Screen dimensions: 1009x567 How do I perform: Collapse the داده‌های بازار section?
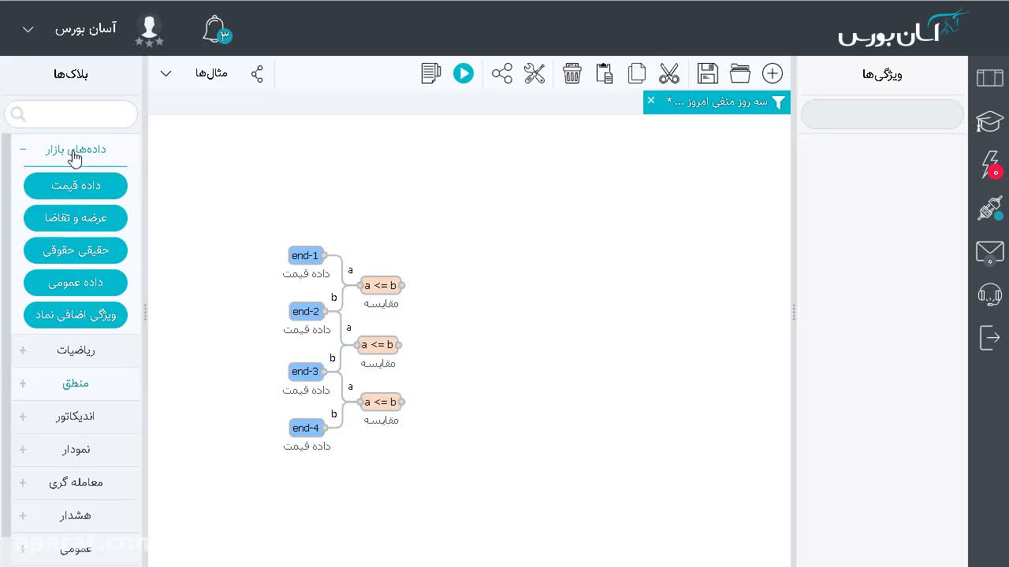click(23, 149)
